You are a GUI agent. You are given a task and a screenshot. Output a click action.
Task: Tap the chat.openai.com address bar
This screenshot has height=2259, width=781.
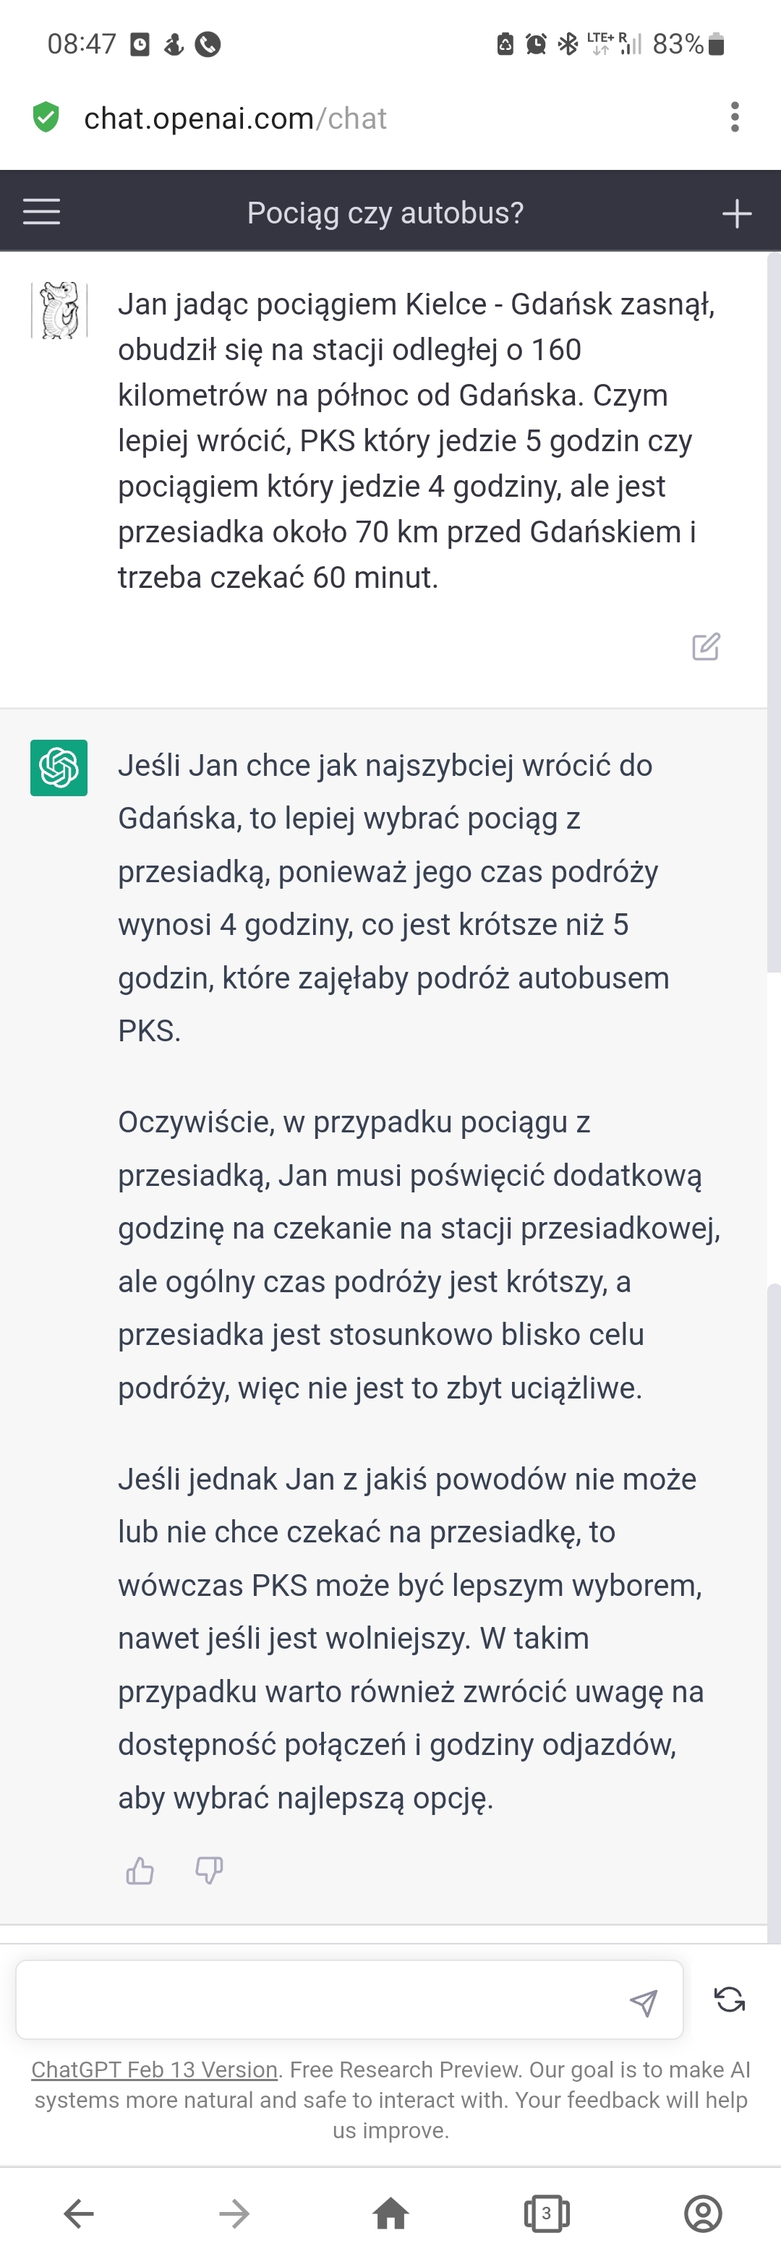click(236, 119)
